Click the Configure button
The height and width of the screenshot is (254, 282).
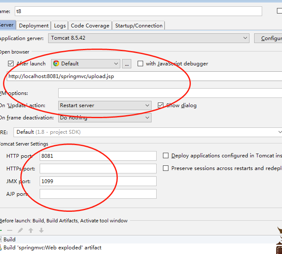[x=268, y=38]
